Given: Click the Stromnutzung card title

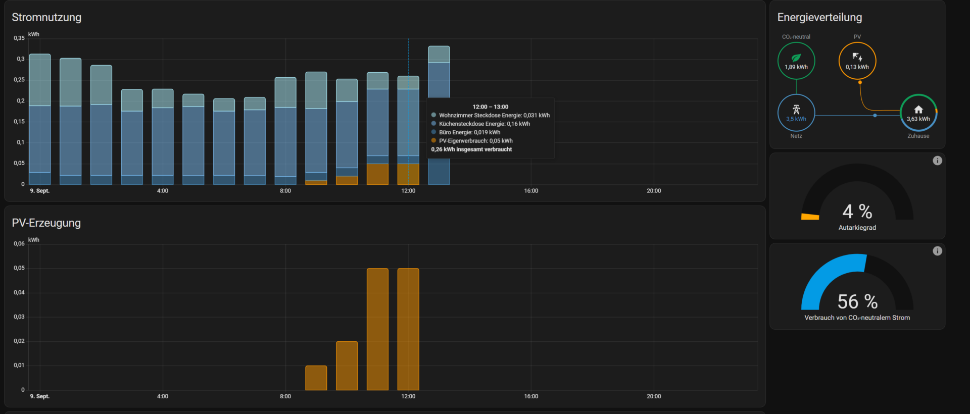Looking at the screenshot, I should coord(46,17).
